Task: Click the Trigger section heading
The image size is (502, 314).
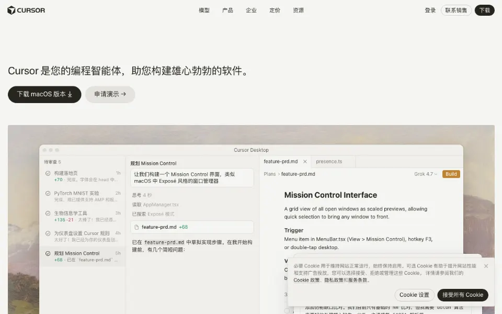Action: pyautogui.click(x=294, y=230)
